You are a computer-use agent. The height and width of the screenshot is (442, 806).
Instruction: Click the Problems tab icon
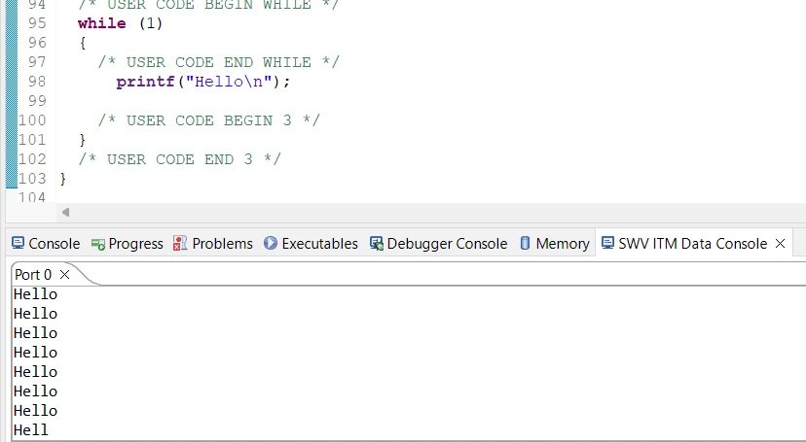click(180, 244)
